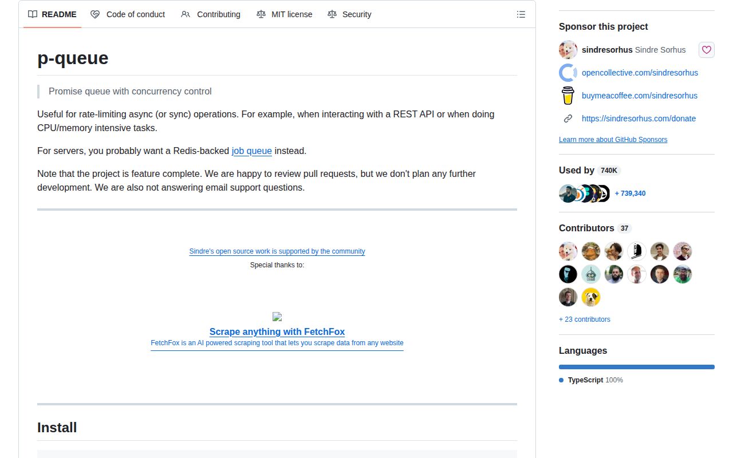
Task: Switch to Code of conduct tab
Action: tap(128, 14)
